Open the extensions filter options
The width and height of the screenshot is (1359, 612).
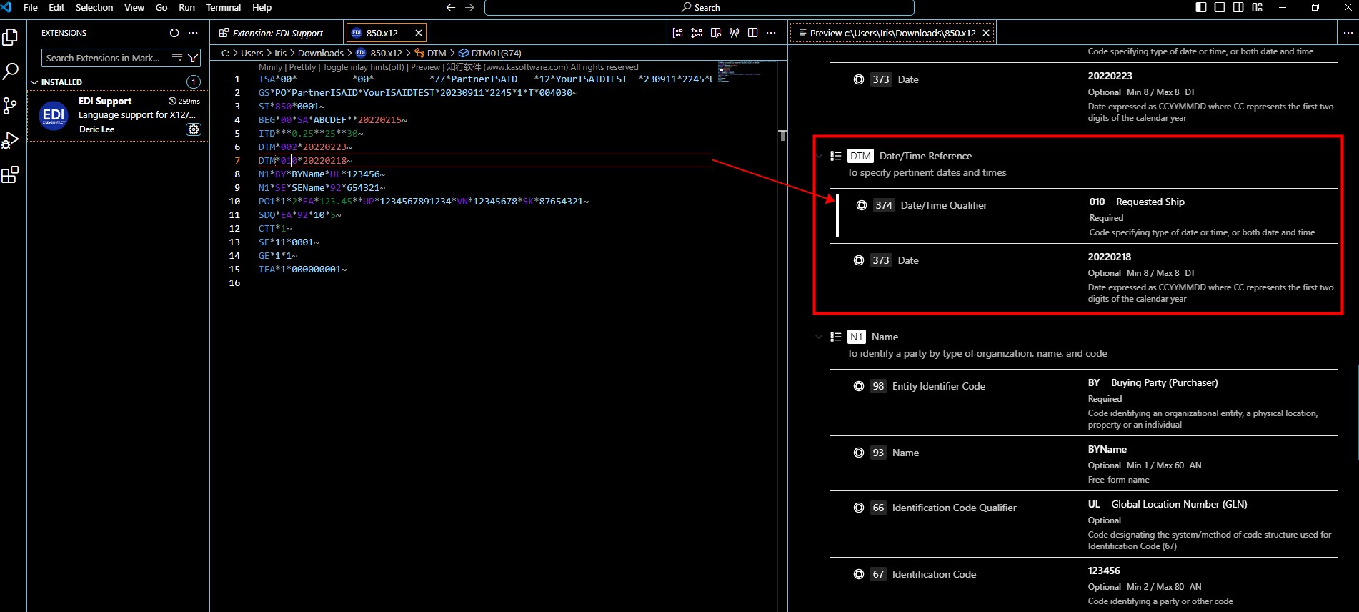click(x=193, y=58)
